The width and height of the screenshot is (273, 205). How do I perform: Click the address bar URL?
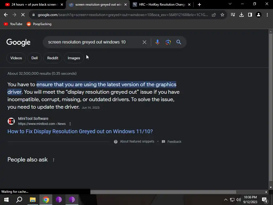pos(123,15)
